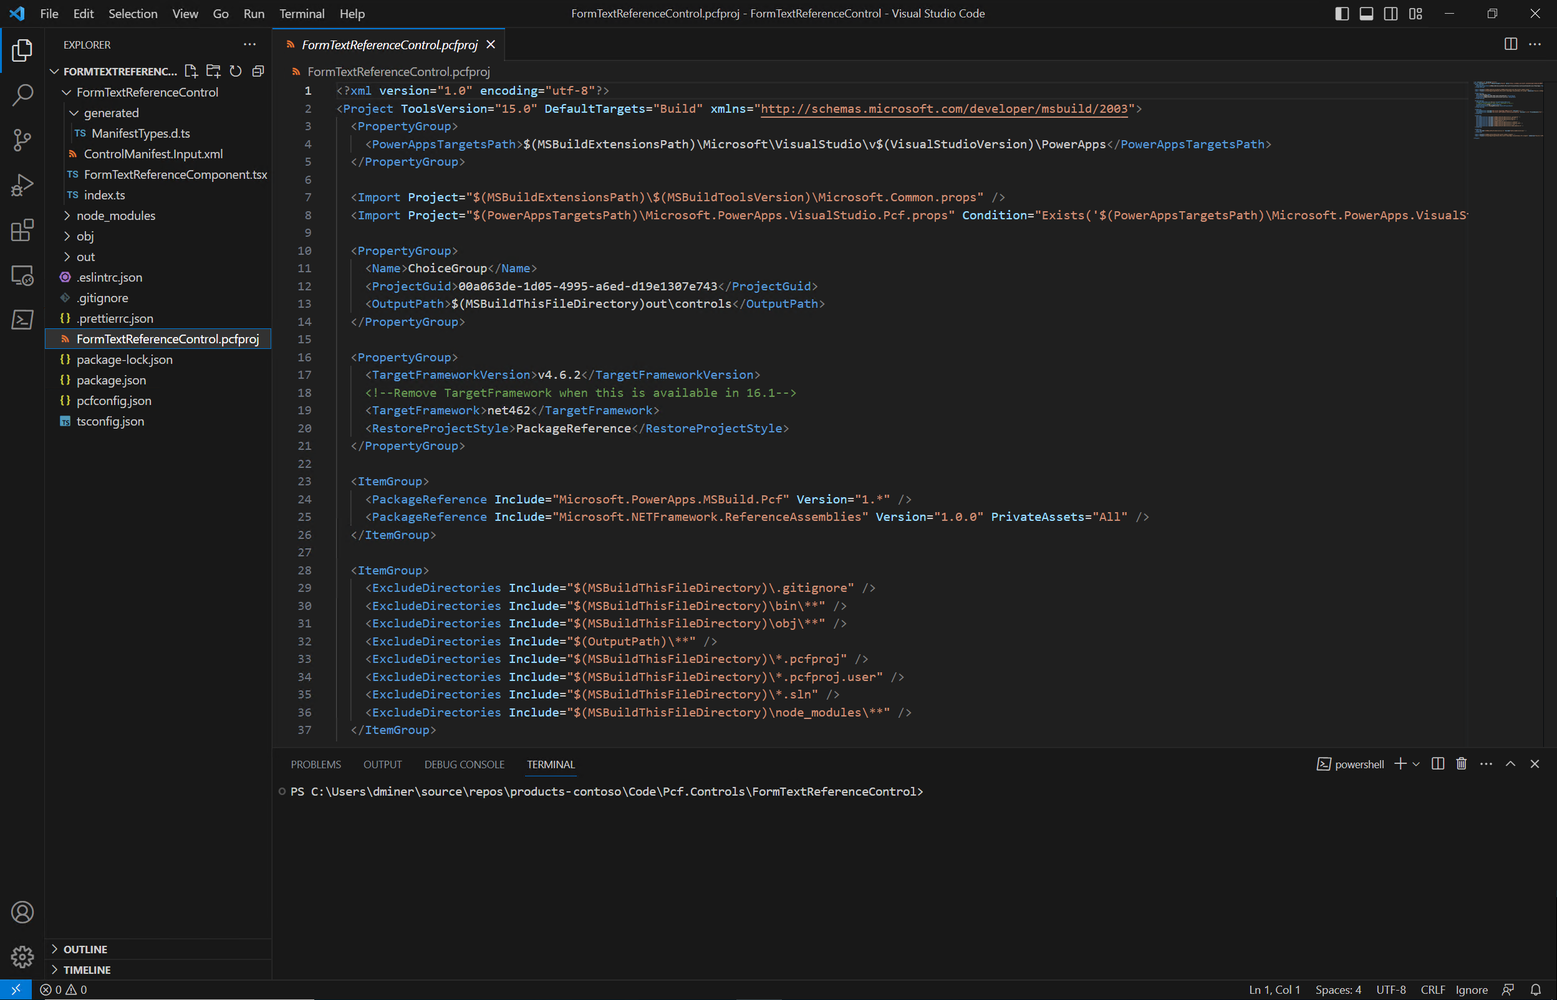
Task: Open the Run and Debug view
Action: [22, 185]
